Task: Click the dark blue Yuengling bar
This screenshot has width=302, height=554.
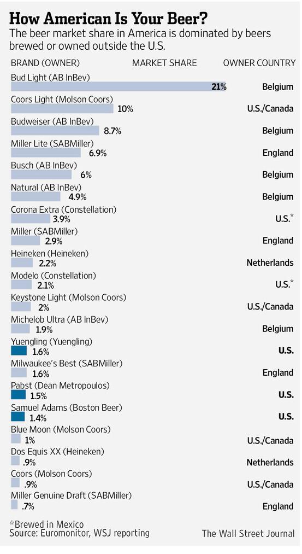Action: point(19,351)
